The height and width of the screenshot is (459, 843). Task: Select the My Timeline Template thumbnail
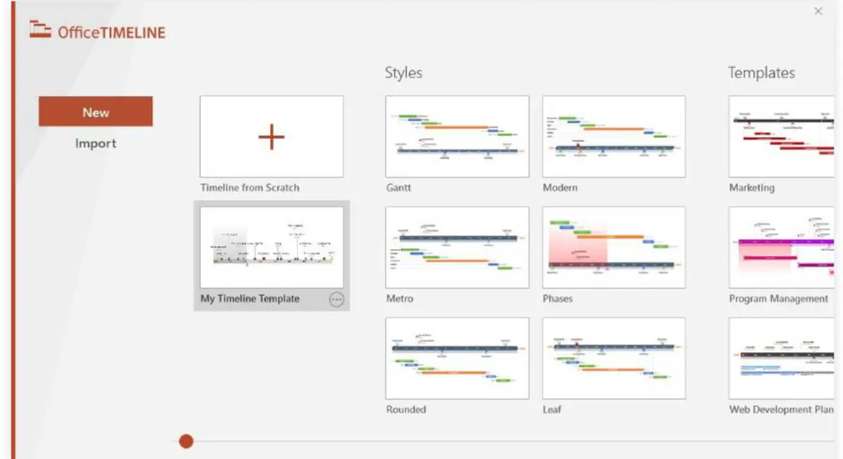point(271,247)
